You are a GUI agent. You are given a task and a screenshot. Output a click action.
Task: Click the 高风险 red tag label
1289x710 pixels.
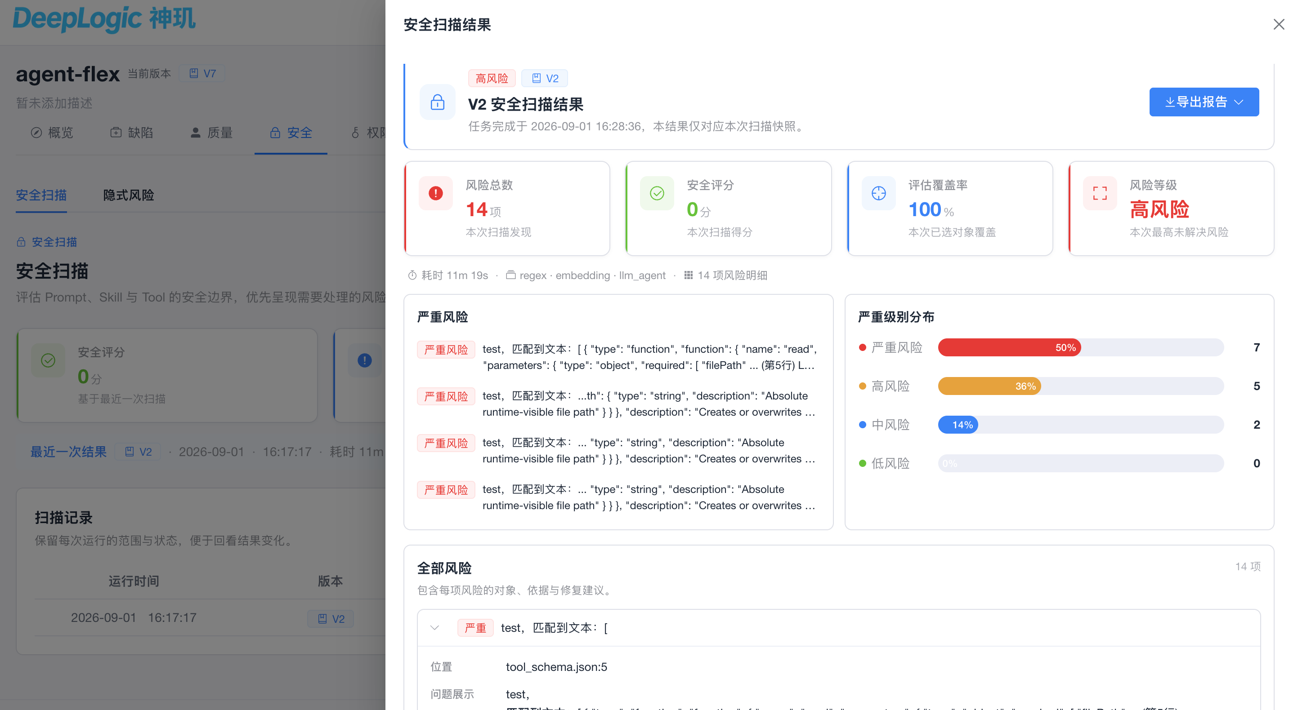492,79
